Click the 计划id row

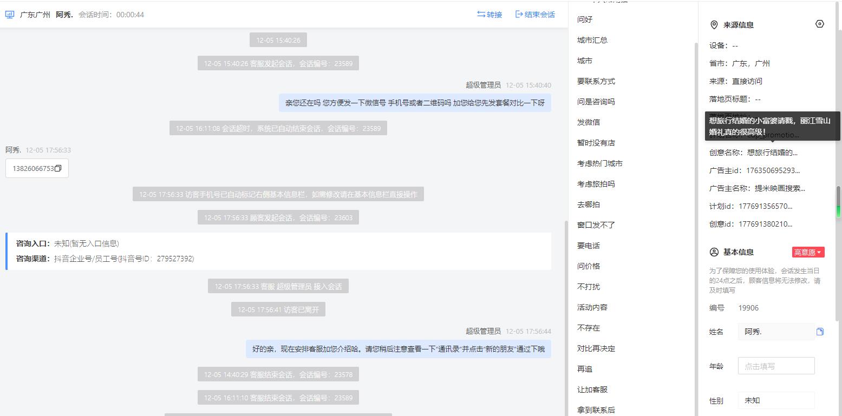point(751,206)
